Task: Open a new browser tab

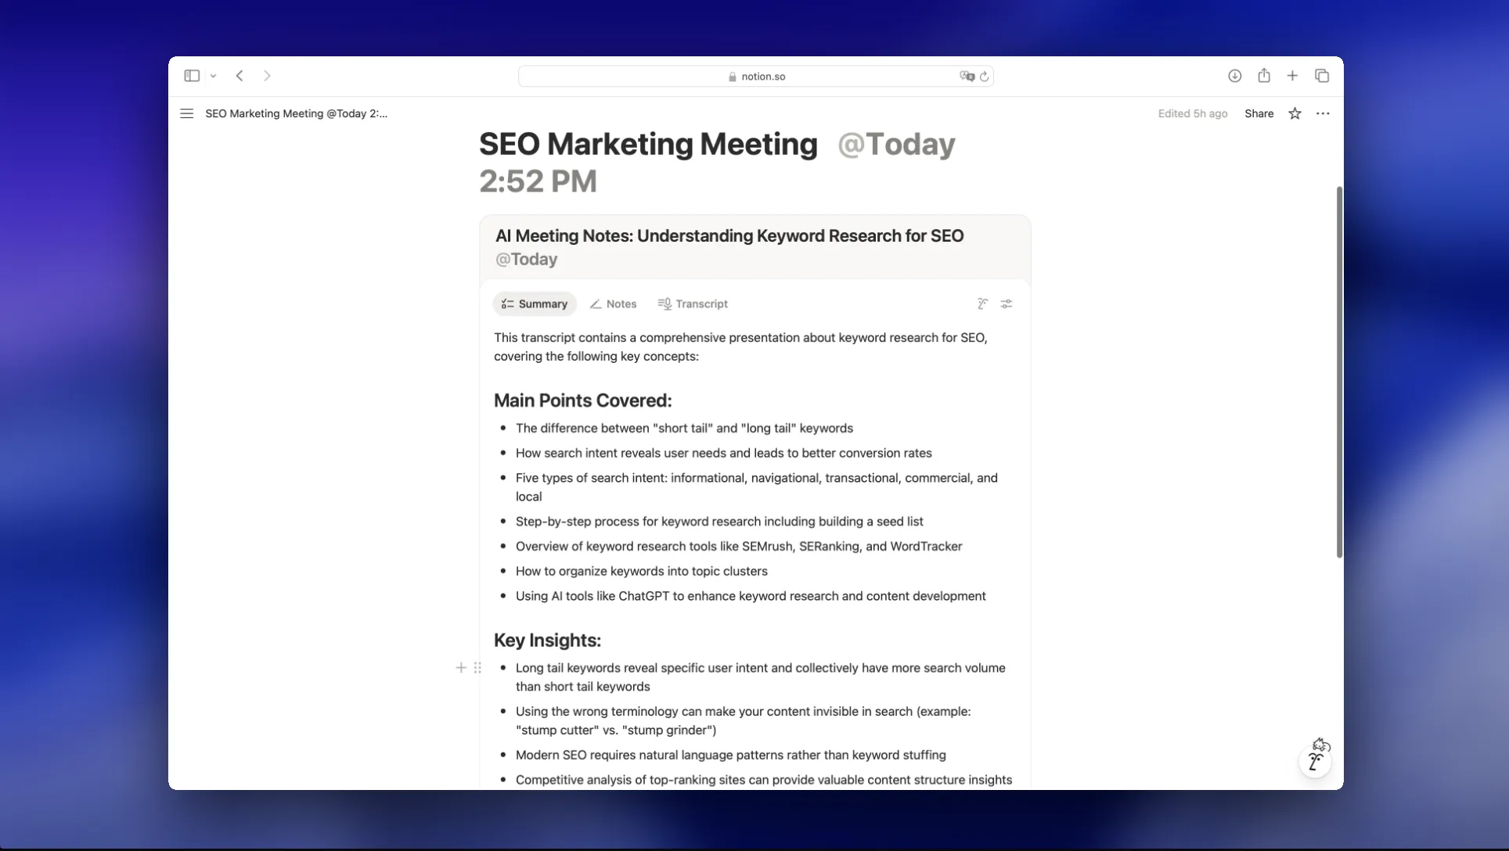Action: (x=1292, y=76)
